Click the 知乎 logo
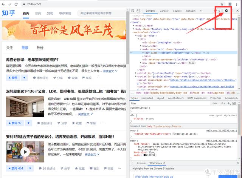This screenshot has height=178, width=242. click(x=9, y=13)
